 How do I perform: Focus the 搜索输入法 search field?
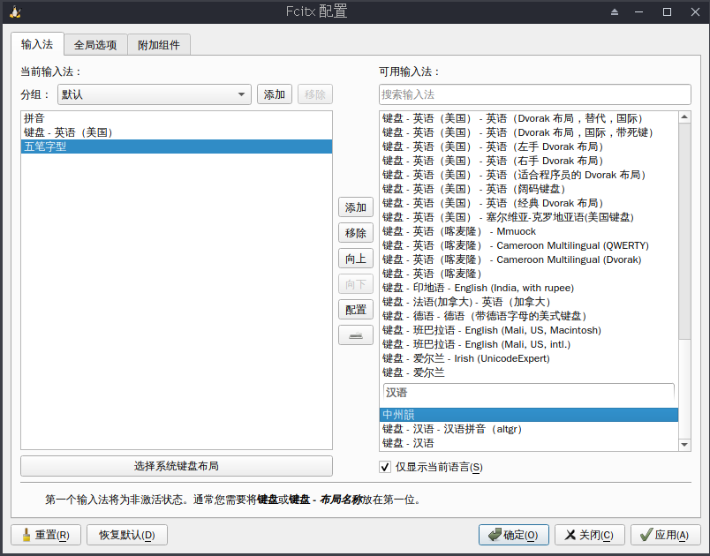(x=535, y=94)
